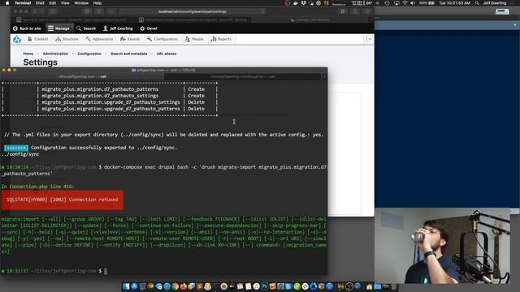Click the volume icon in menu bar
Viewport: 520px width, 292px height.
[x=413, y=3]
